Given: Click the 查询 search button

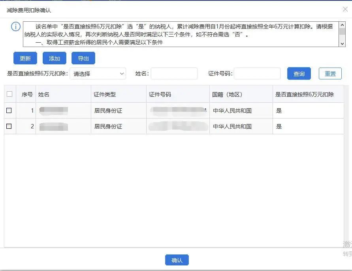Looking at the screenshot, I should (299, 73).
